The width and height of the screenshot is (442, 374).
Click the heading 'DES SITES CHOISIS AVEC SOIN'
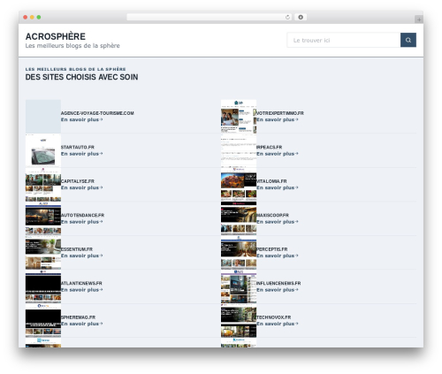pos(81,77)
